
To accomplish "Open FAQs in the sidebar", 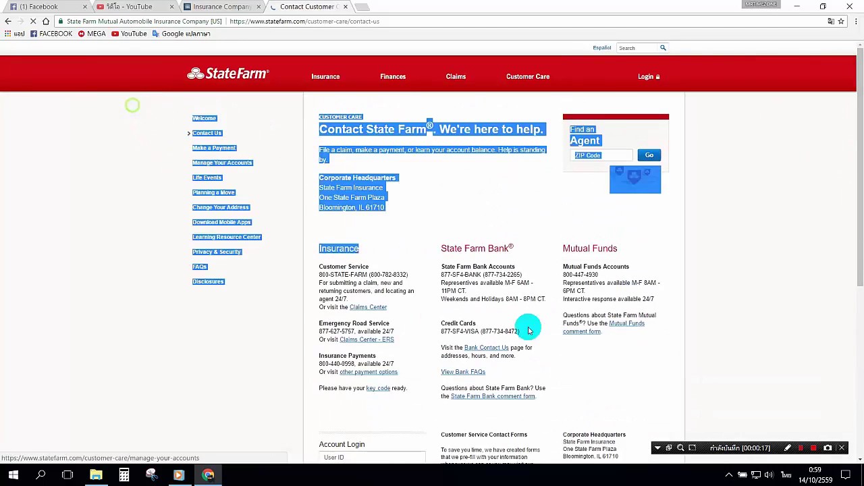I will pos(199,267).
